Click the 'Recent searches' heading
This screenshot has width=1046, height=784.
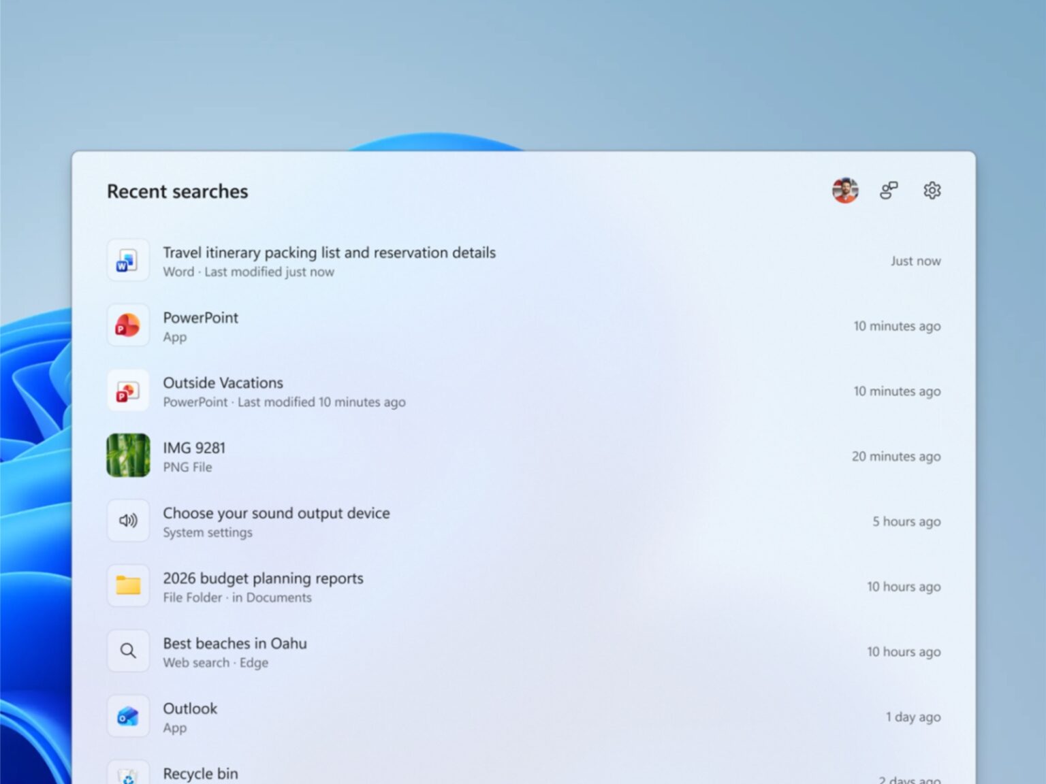[x=177, y=191]
